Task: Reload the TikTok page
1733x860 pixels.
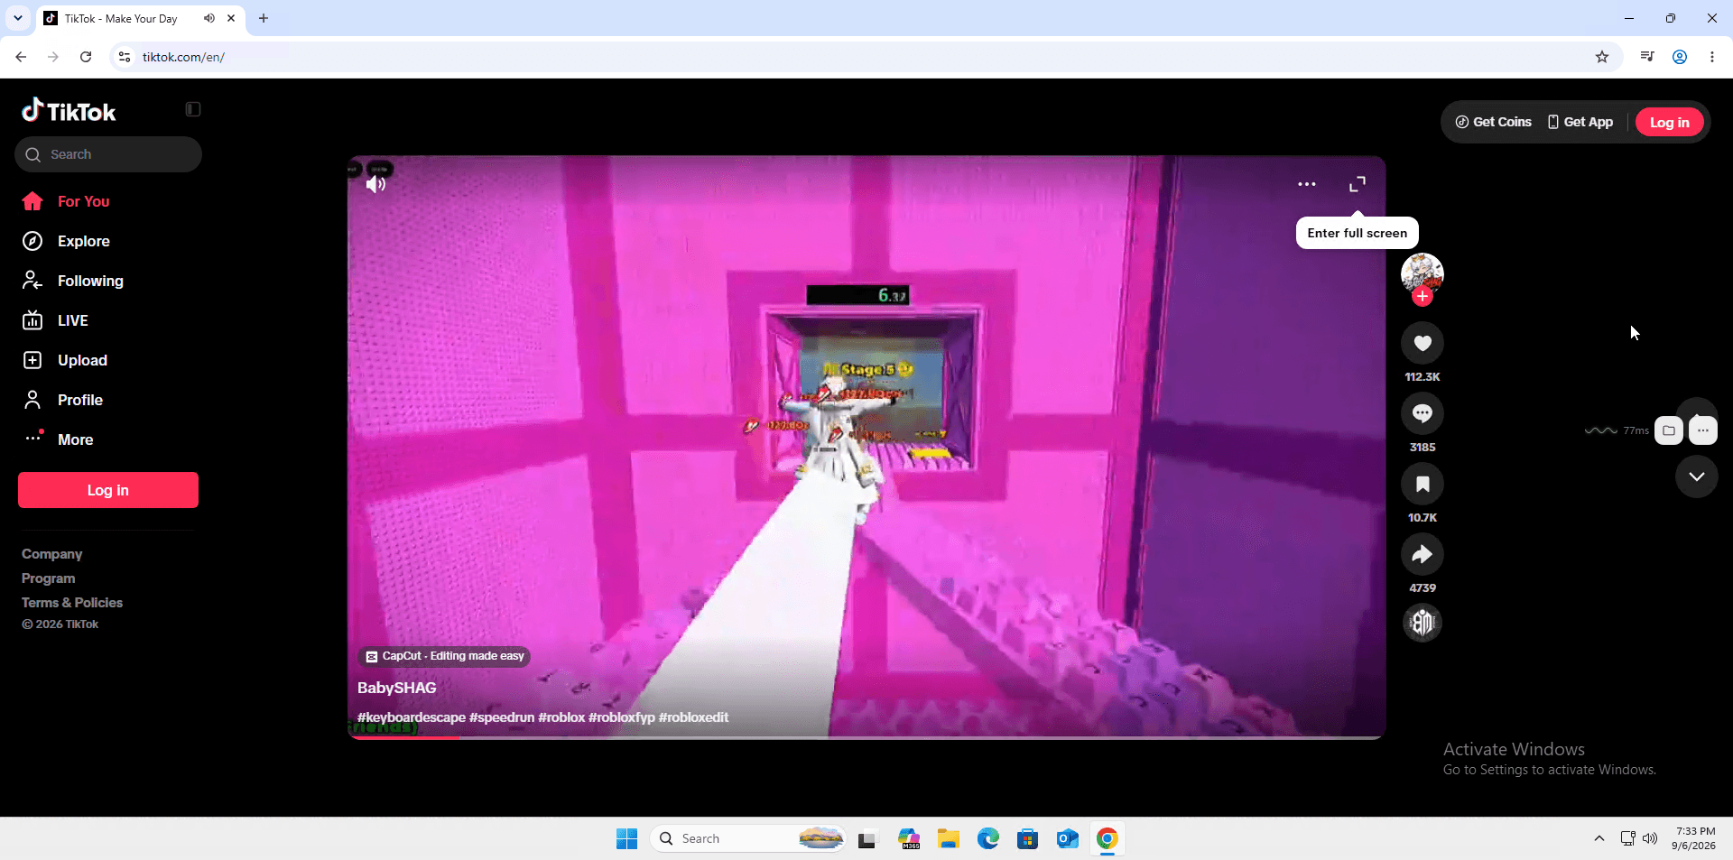Action: 86,57
